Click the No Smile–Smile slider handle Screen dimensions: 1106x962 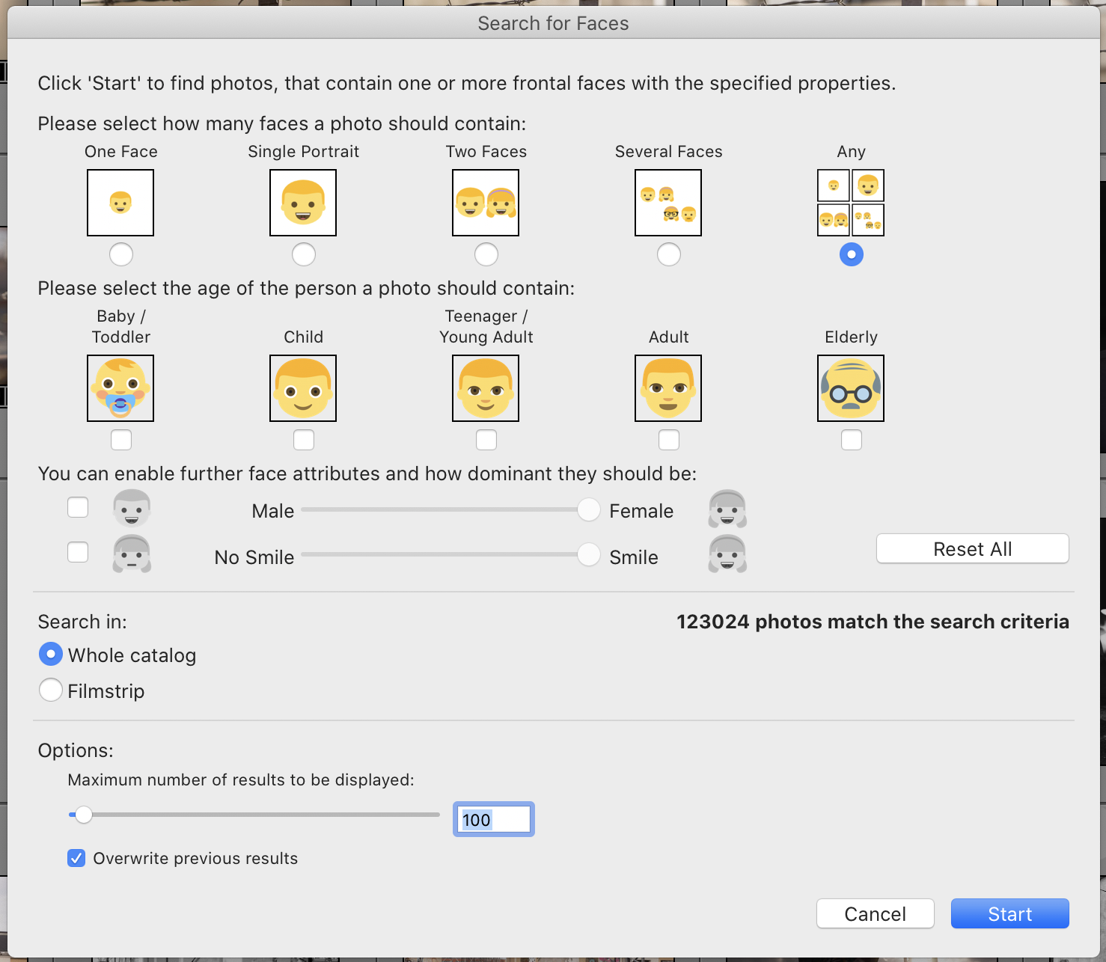coord(589,554)
